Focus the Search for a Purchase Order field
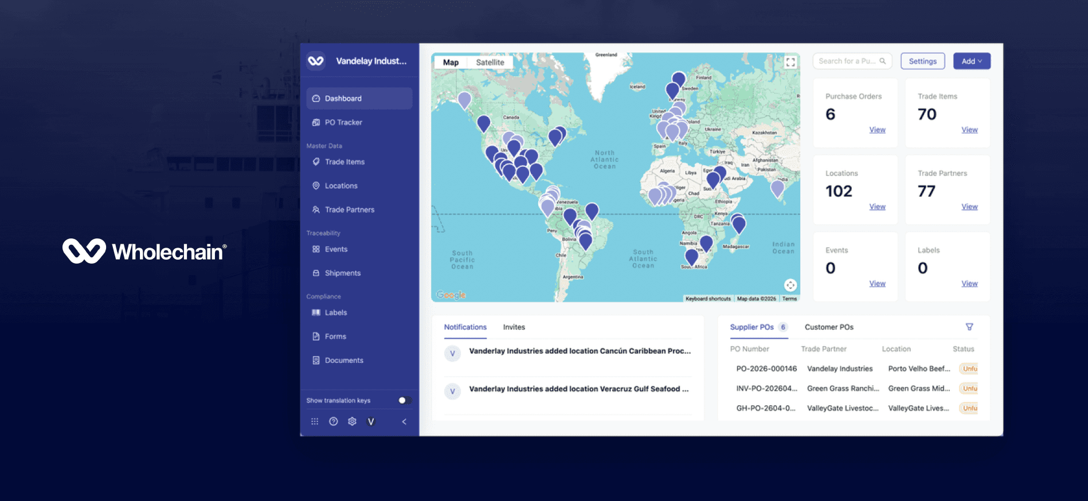1088x501 pixels. (852, 61)
